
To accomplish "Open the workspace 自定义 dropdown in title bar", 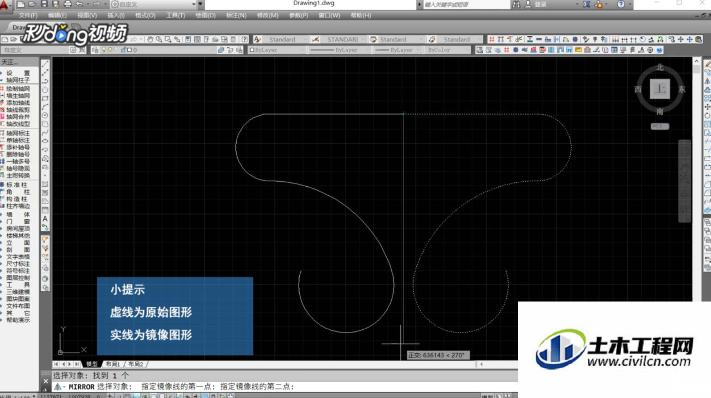I will 153,4.
